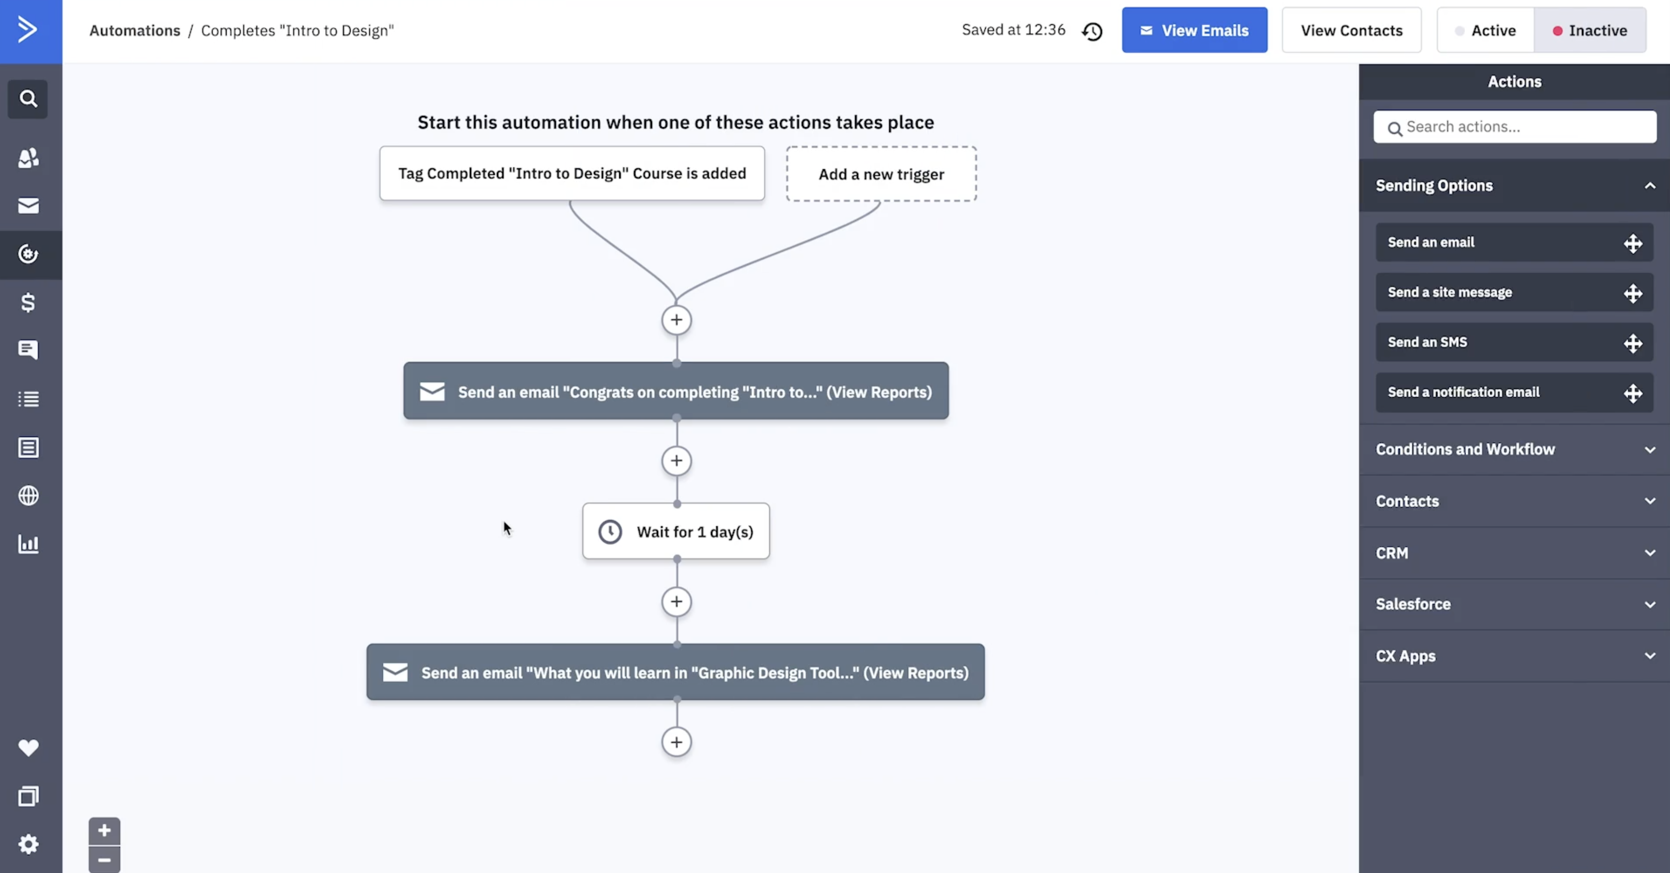This screenshot has height=873, width=1670.
Task: Search for actions in Actions search field
Action: 1514,126
